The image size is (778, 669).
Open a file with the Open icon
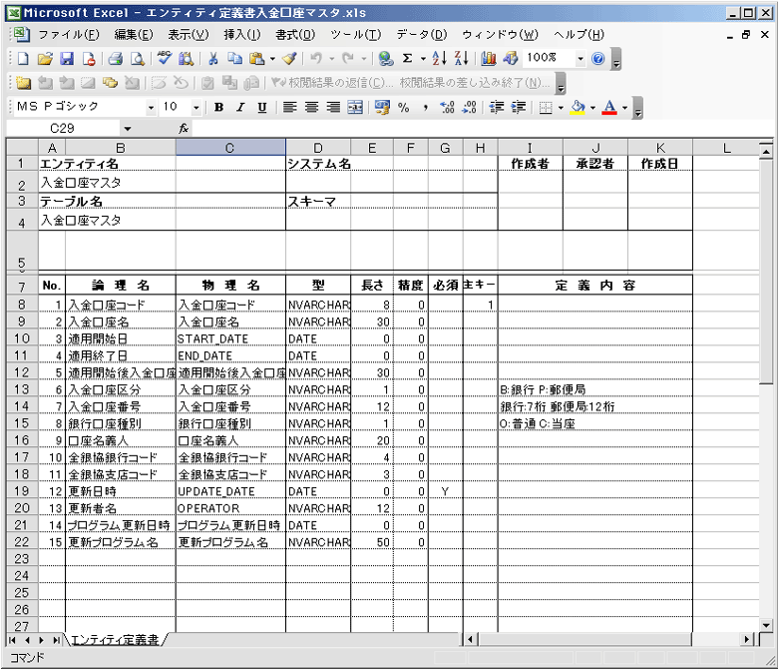point(45,59)
